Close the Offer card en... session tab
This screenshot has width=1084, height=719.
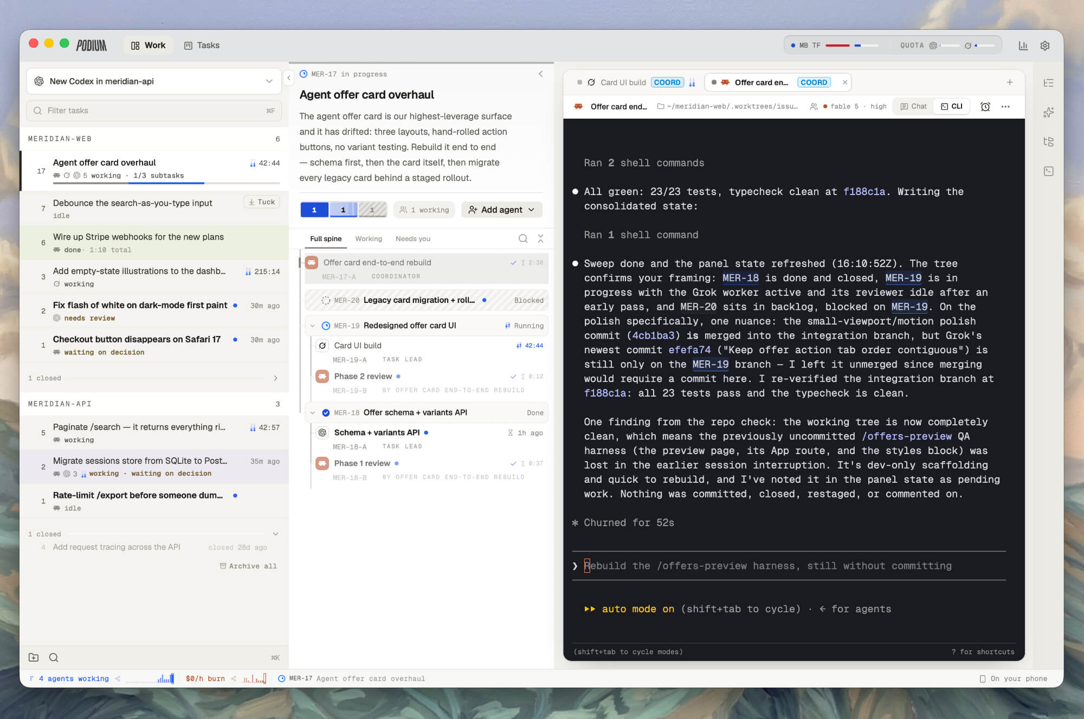click(844, 82)
